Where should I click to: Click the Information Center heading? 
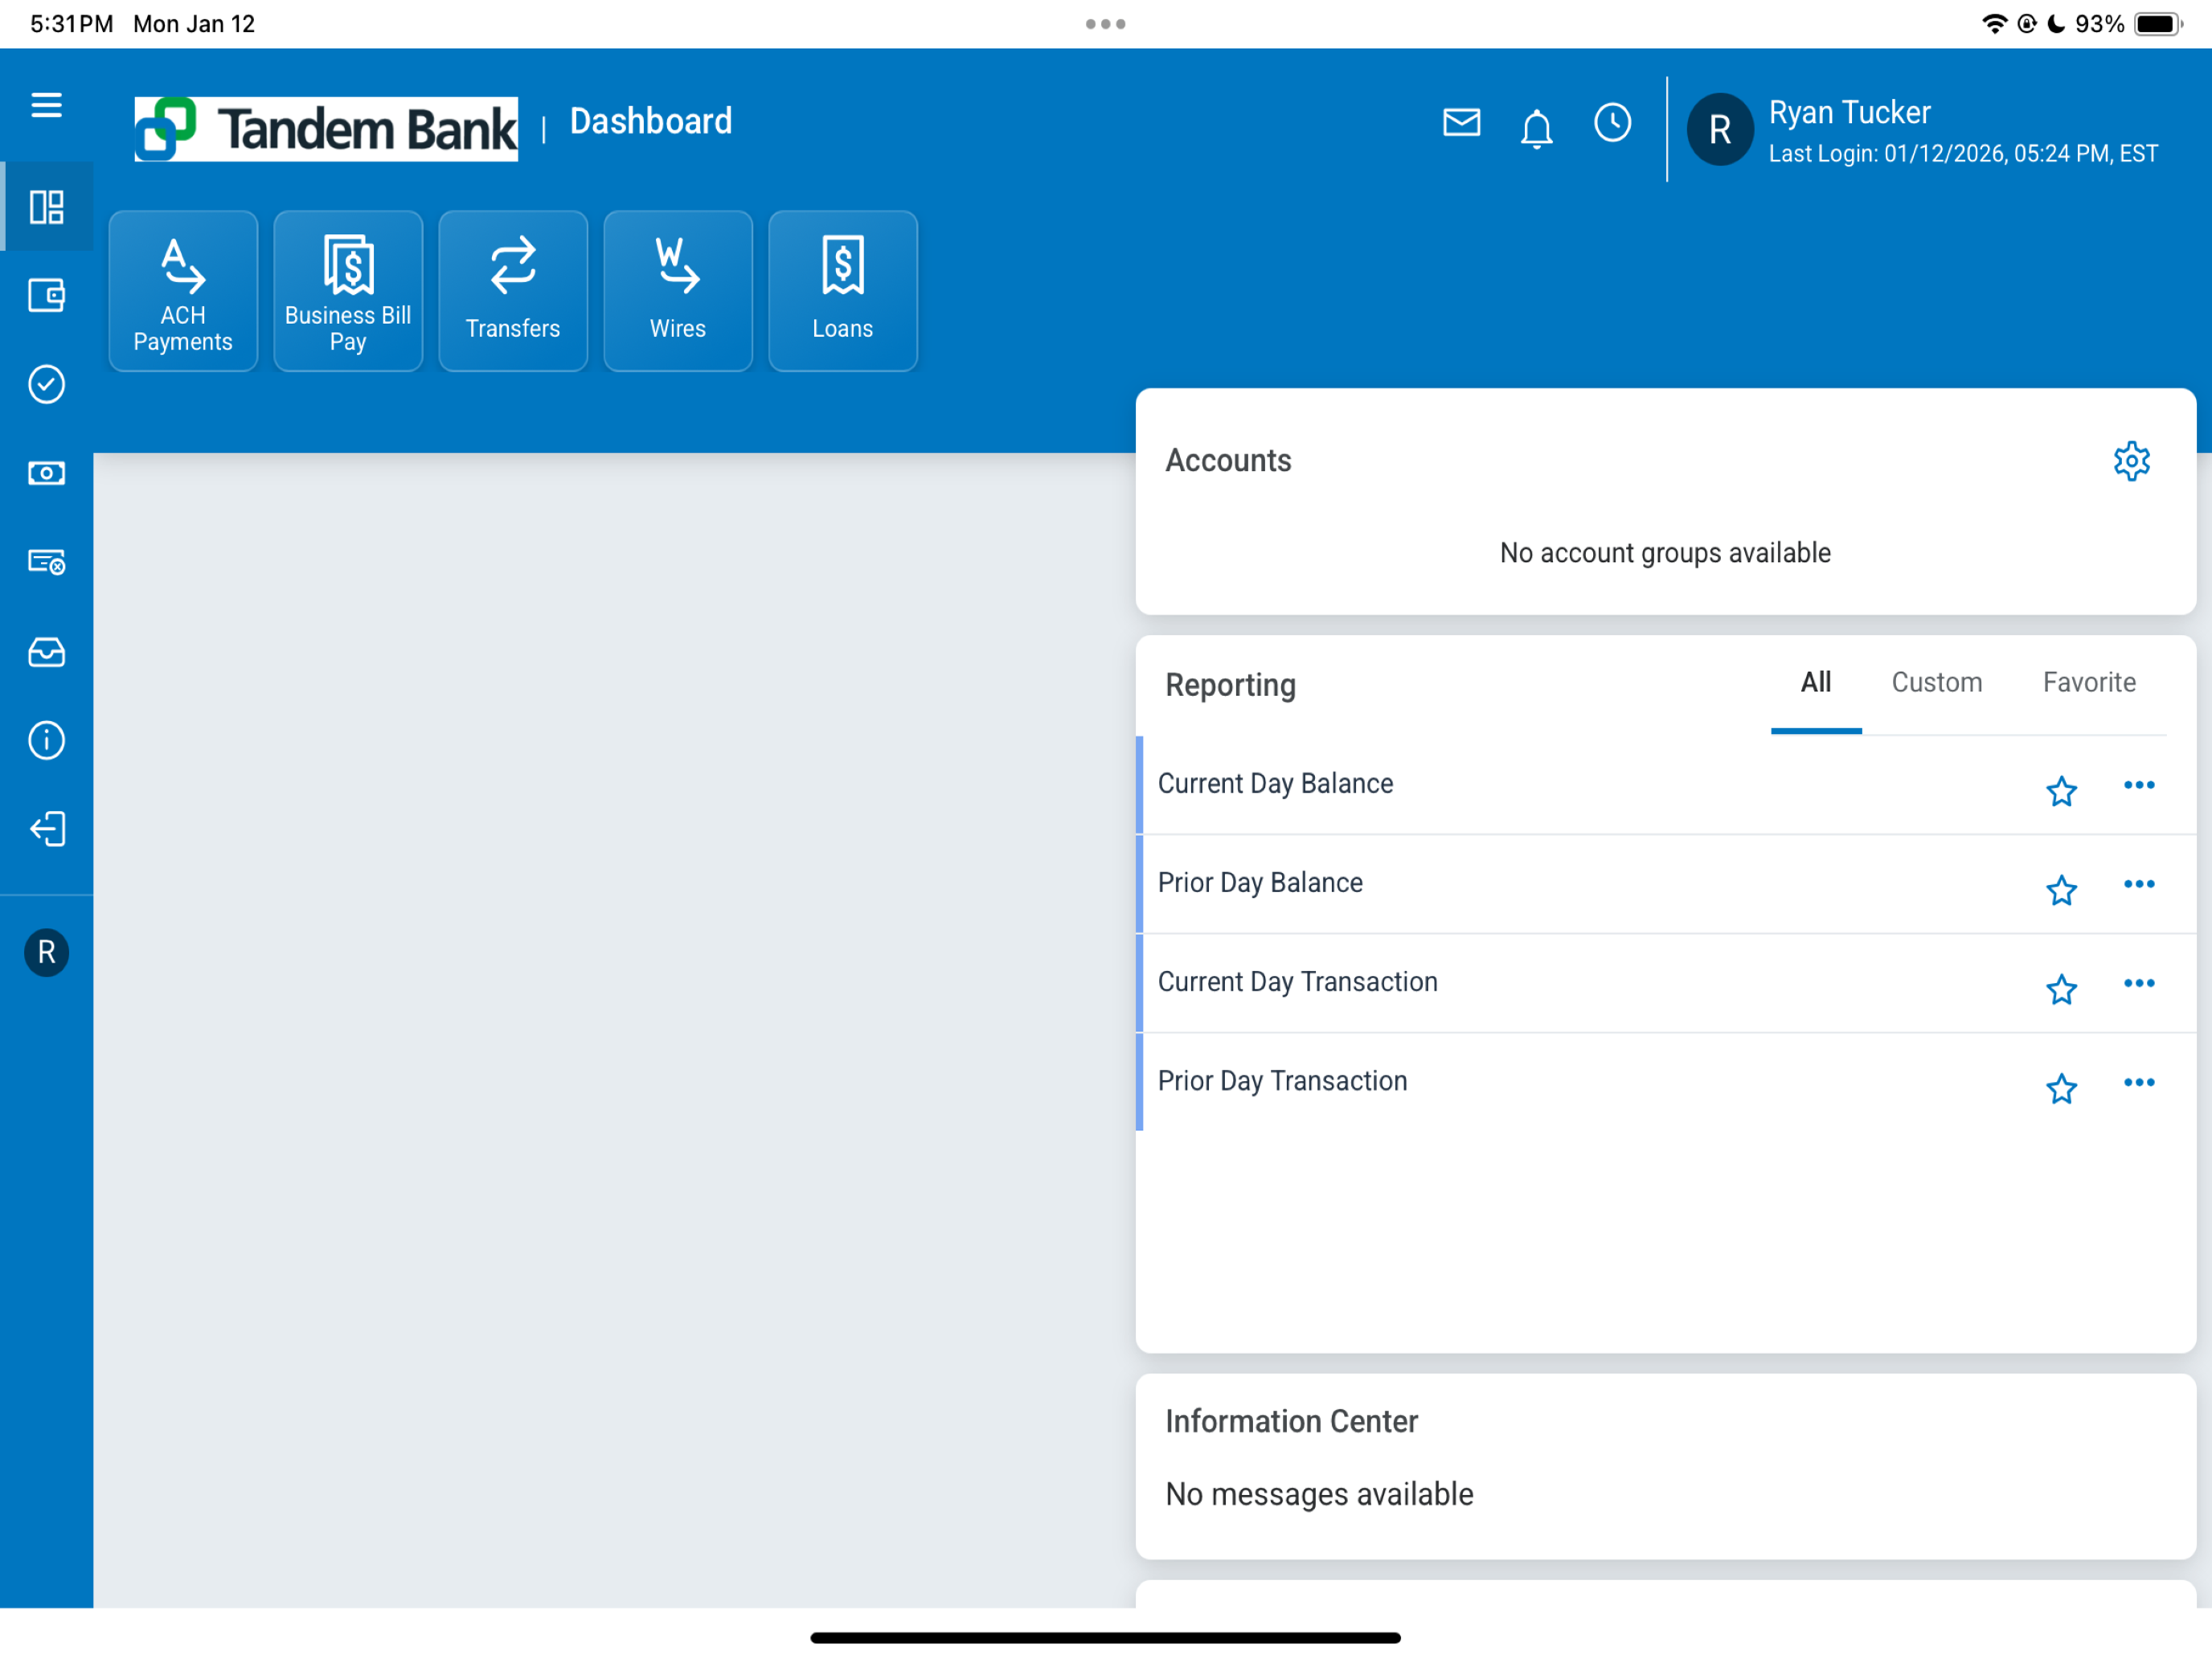point(1291,1421)
